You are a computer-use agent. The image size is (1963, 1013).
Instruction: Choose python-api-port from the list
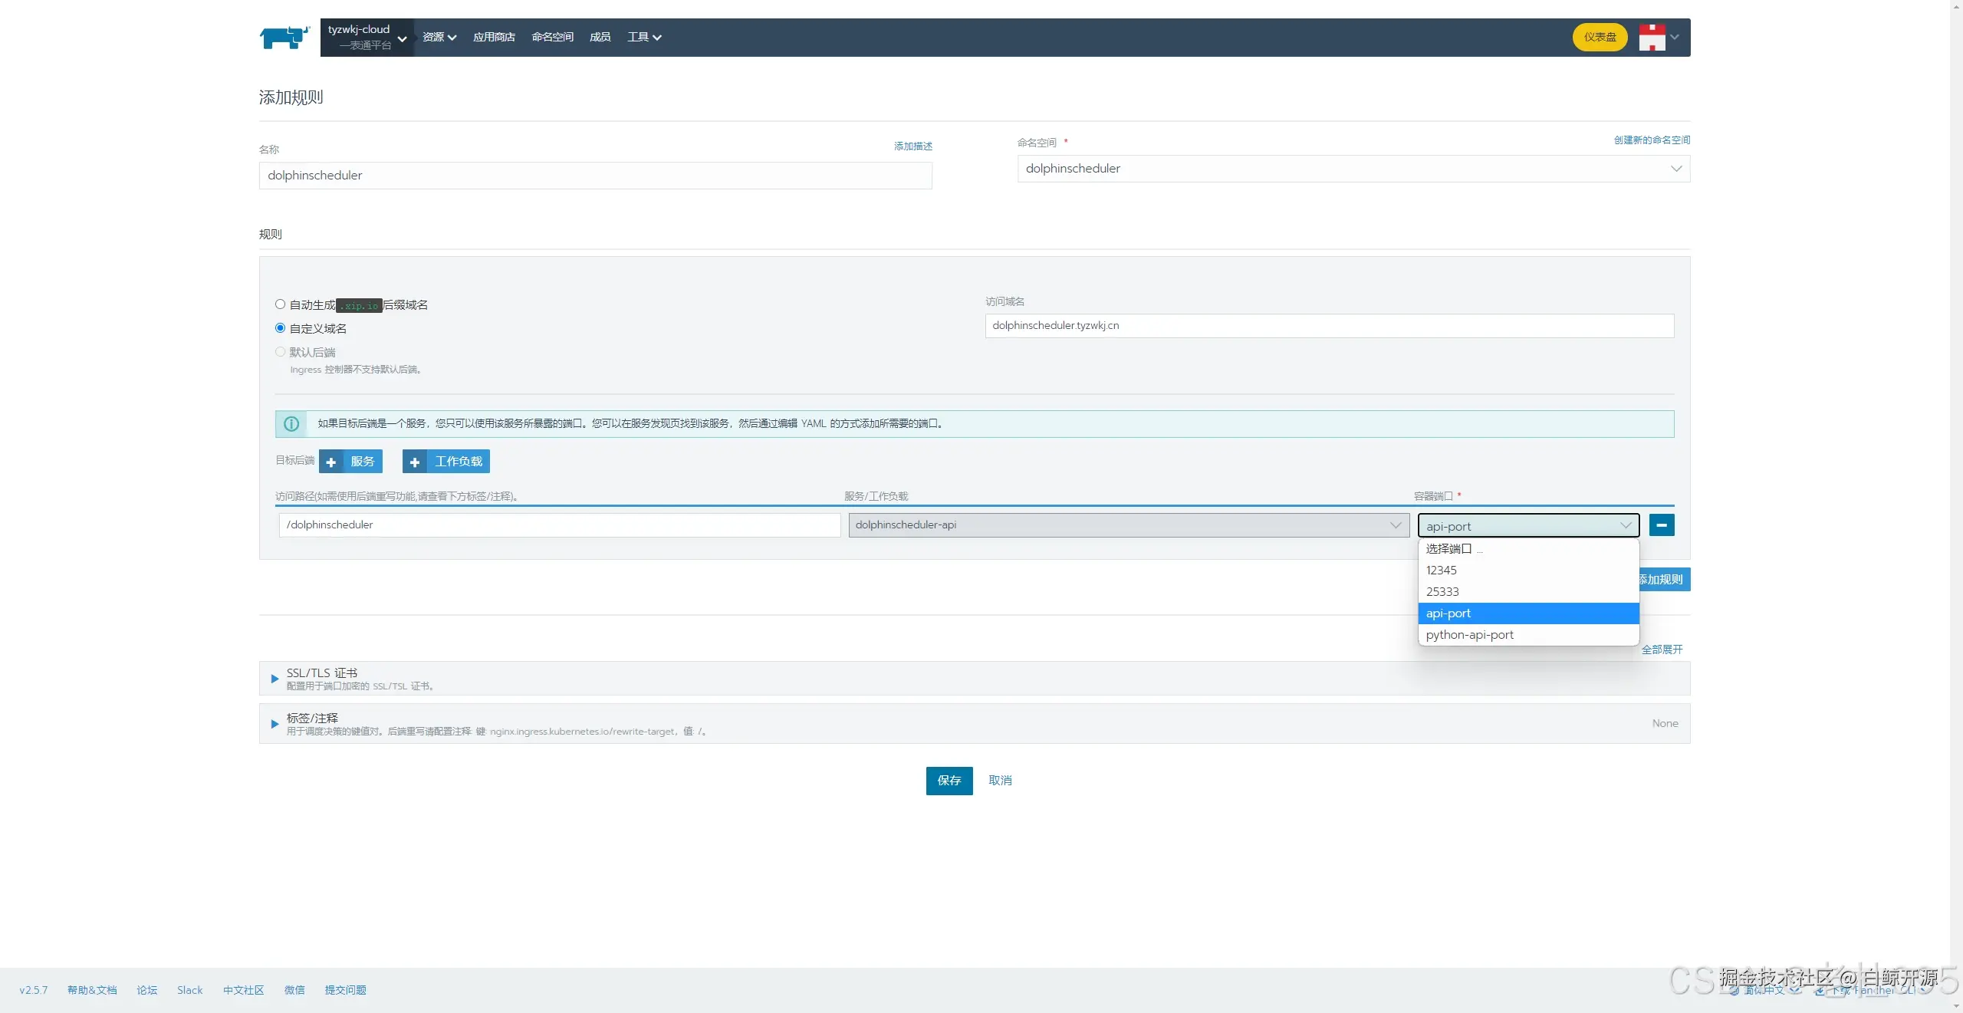pyautogui.click(x=1528, y=634)
